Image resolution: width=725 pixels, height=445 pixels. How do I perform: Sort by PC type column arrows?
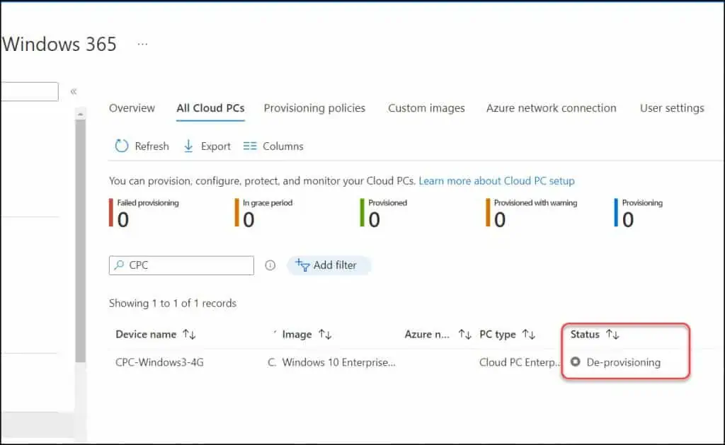click(528, 334)
